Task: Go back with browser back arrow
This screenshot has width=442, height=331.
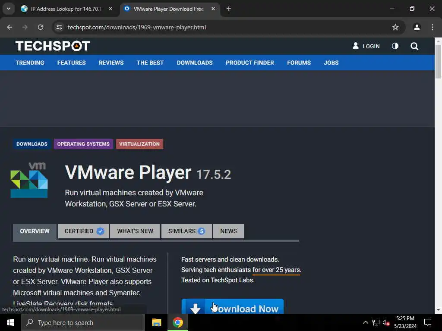Action: [x=9, y=27]
